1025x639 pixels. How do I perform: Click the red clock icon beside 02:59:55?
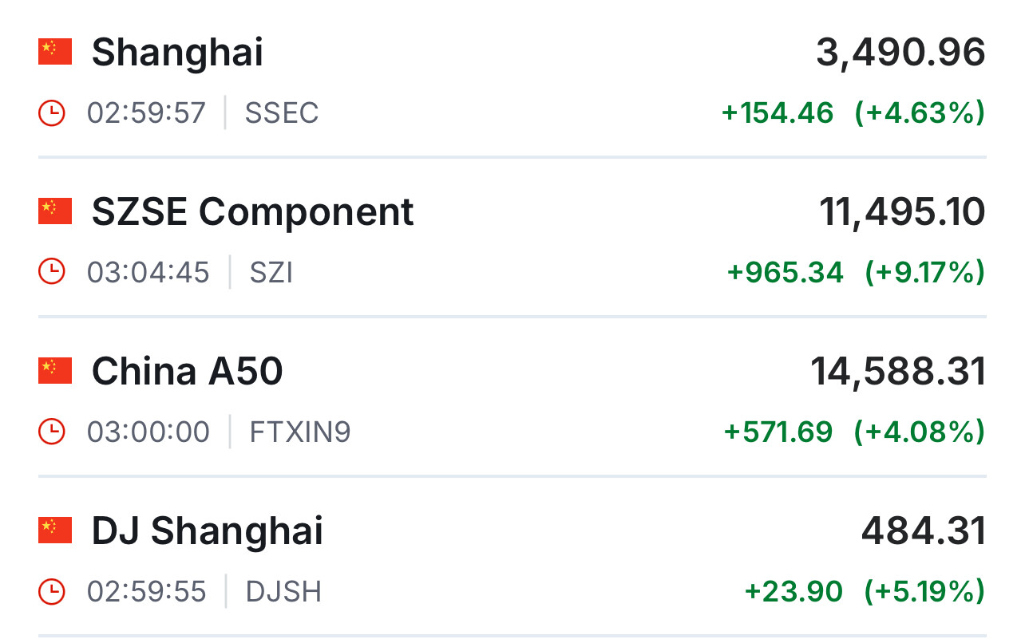(x=52, y=591)
